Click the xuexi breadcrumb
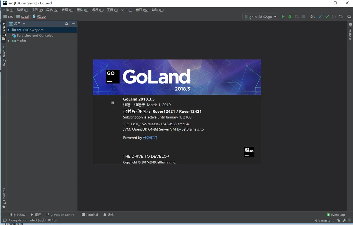 coord(23,17)
